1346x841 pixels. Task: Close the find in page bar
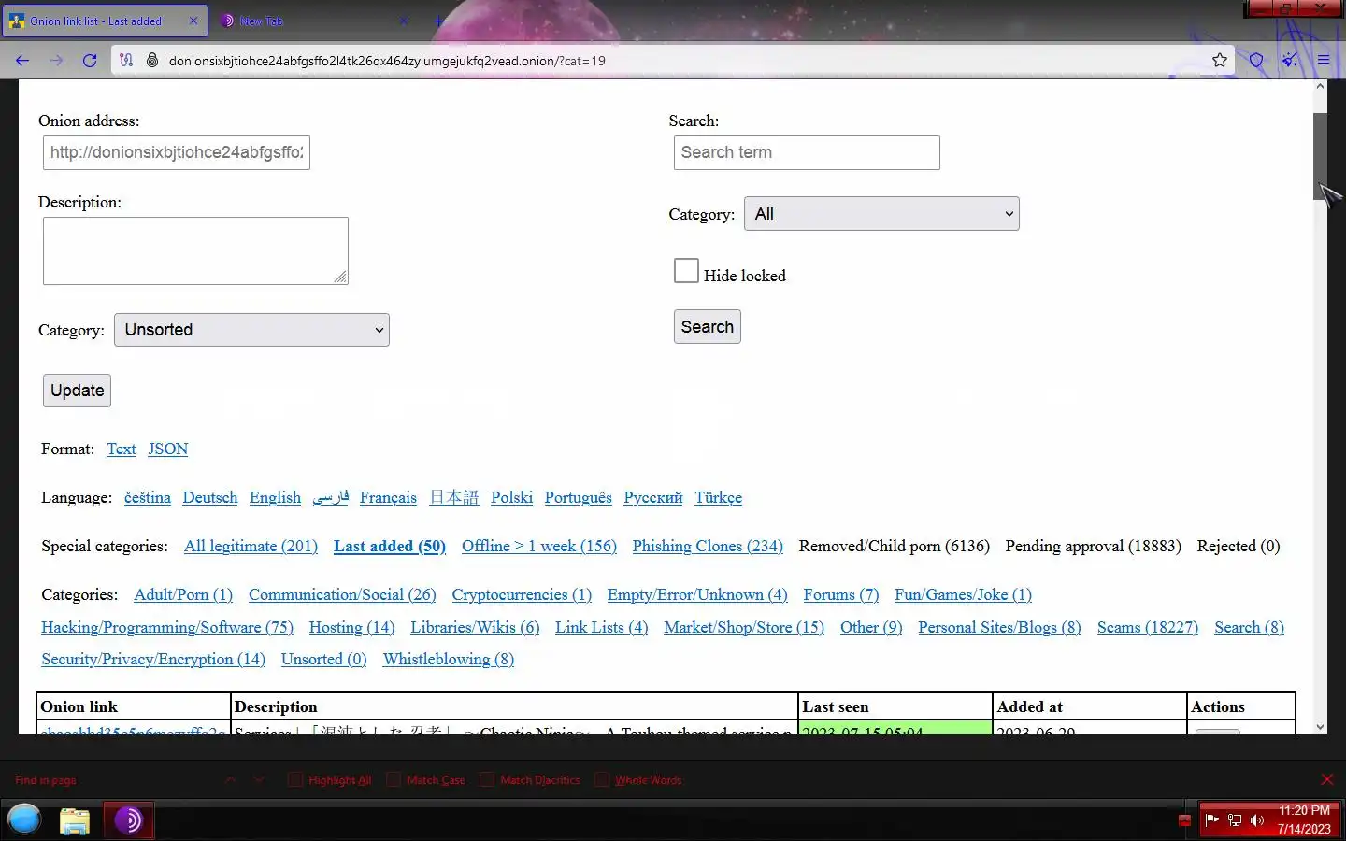coord(1326,779)
